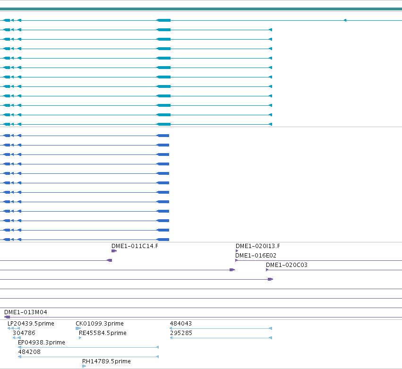The height and width of the screenshot is (369, 402).
Task: Click the DME1-013M04 label
Action: [26, 312]
